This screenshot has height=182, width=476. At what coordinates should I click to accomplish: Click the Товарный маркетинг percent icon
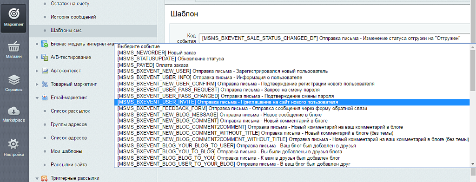(x=45, y=84)
